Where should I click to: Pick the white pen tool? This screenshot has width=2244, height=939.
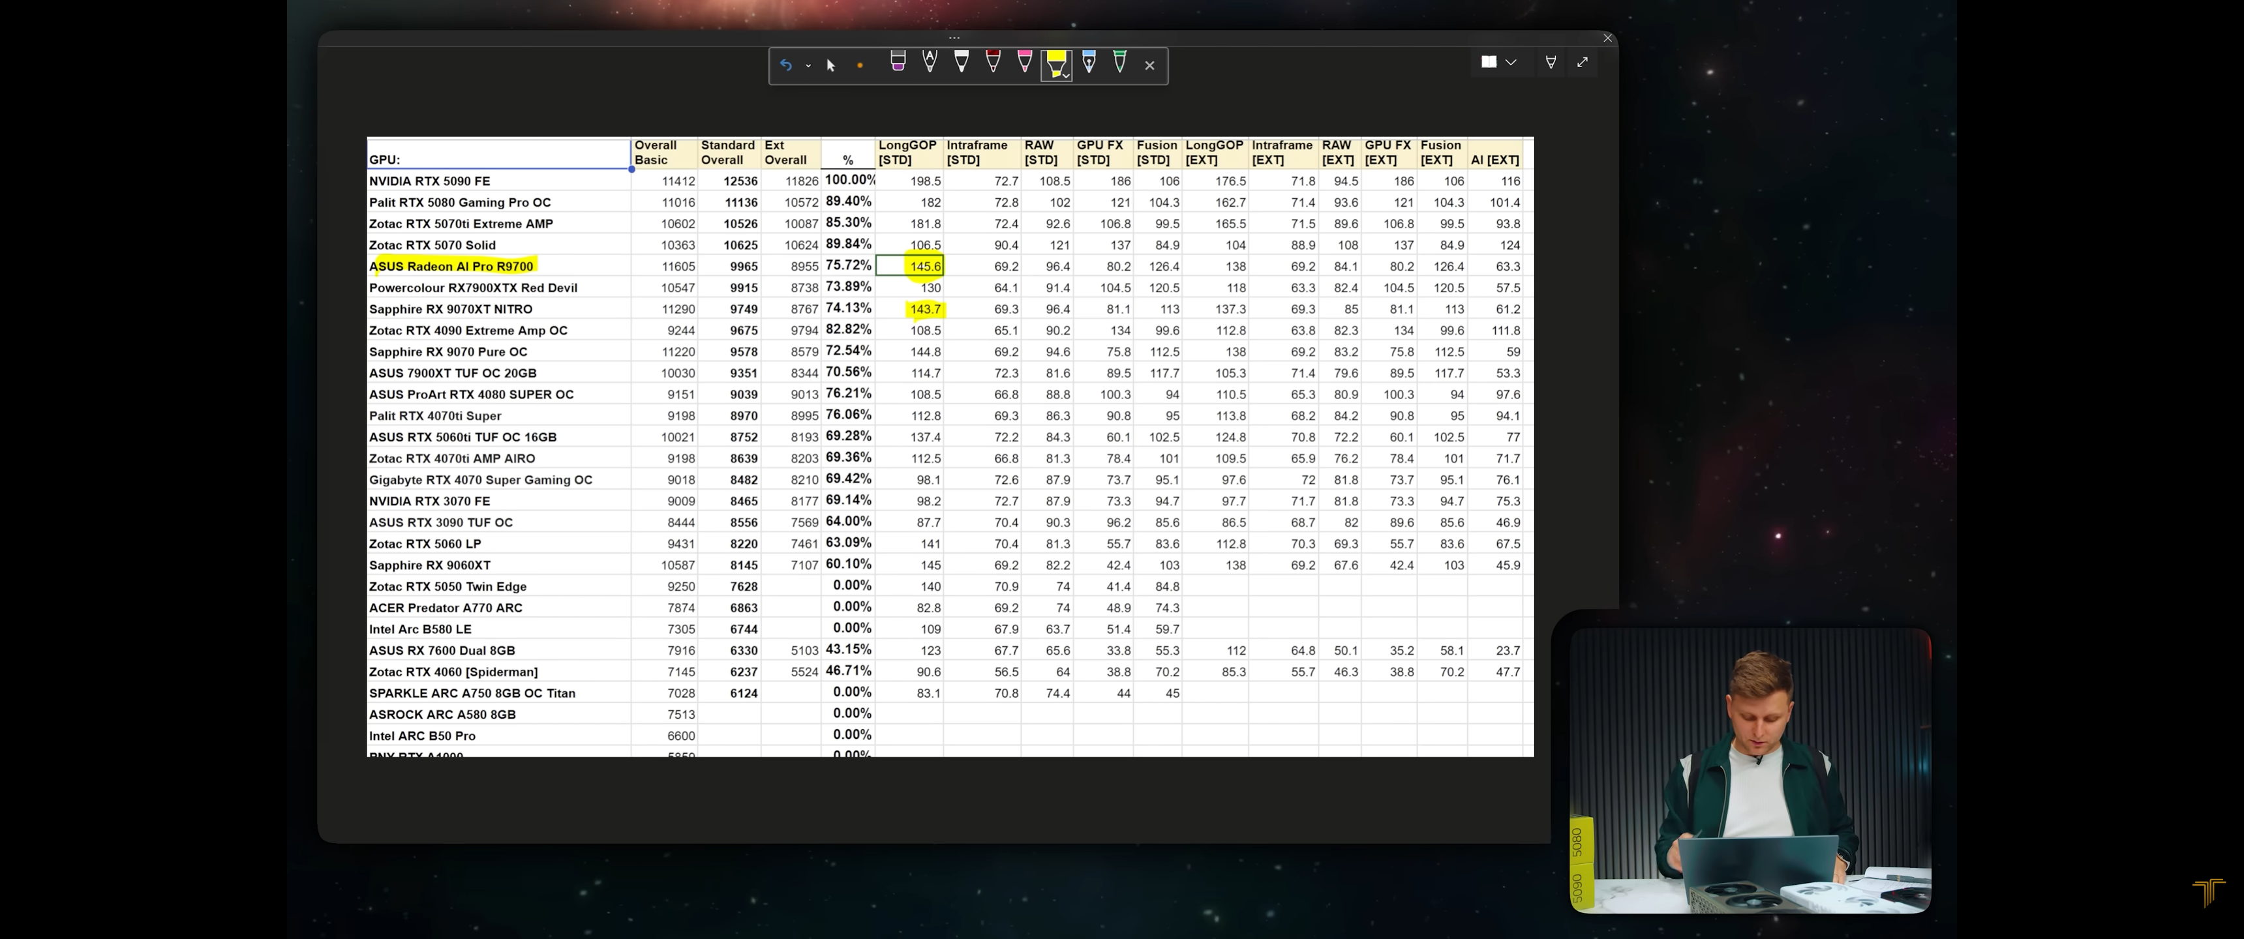click(962, 62)
